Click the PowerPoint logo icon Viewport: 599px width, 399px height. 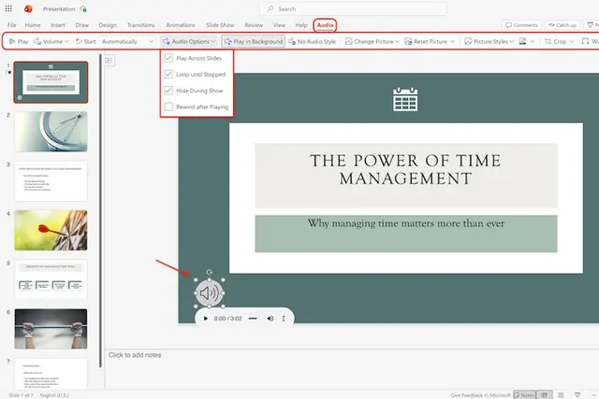(x=28, y=8)
